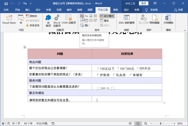The image size is (188, 126).
Task: Open ribbon display options in title bar
Action: pyautogui.click(x=155, y=3)
